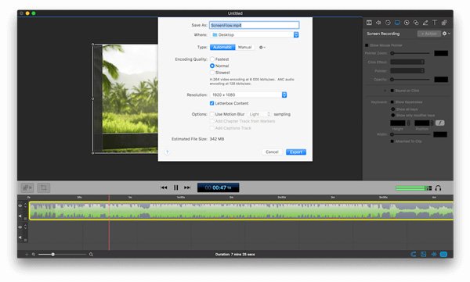470x282 pixels.
Task: Click the rewind playback button
Action: [164, 187]
